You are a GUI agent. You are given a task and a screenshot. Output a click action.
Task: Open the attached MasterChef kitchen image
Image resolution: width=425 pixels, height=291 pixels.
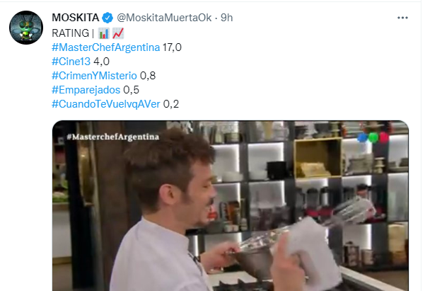point(231,205)
